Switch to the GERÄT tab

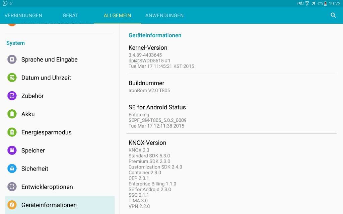coord(70,15)
